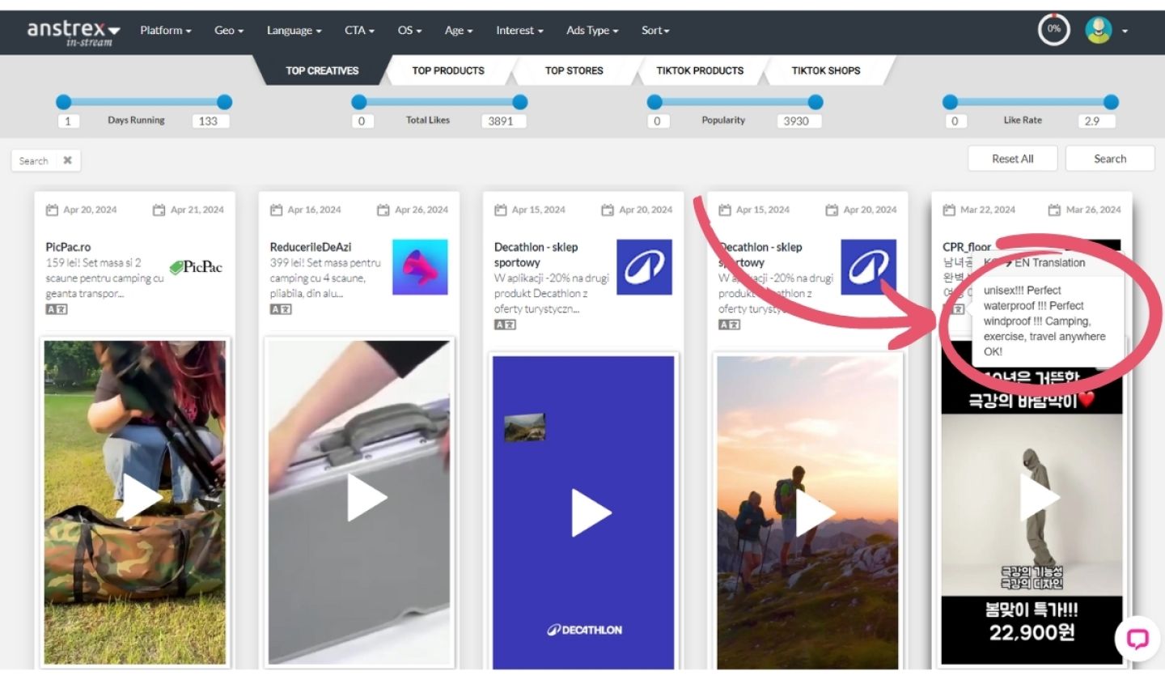1165x680 pixels.
Task: Open the live chat support bubble
Action: [x=1137, y=640]
